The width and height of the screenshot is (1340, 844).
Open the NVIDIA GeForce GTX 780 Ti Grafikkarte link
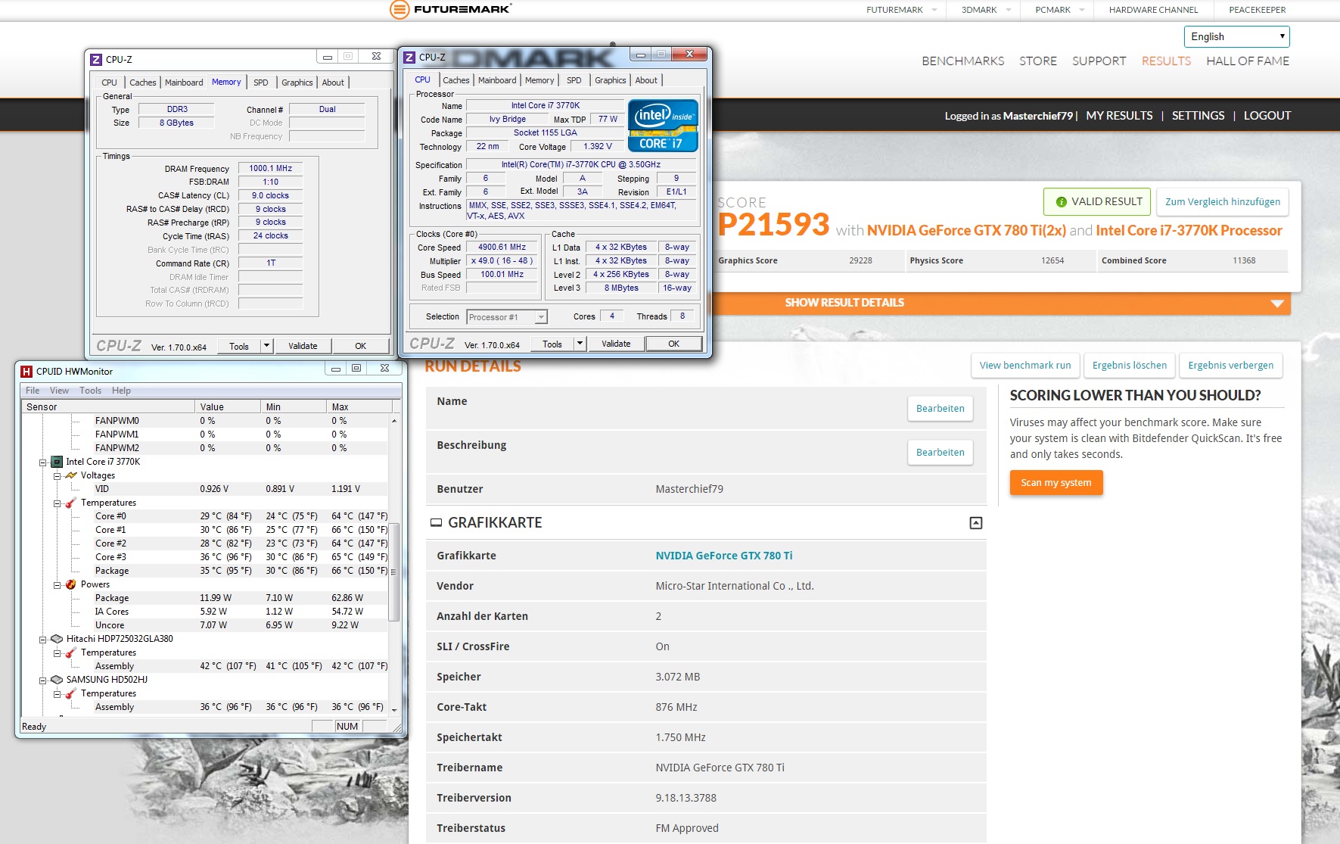click(x=724, y=556)
